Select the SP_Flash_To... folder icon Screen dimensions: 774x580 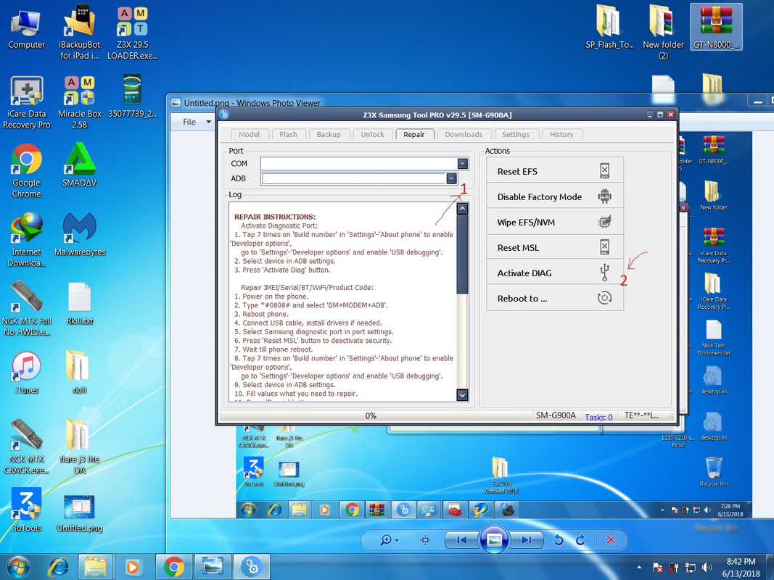609,28
